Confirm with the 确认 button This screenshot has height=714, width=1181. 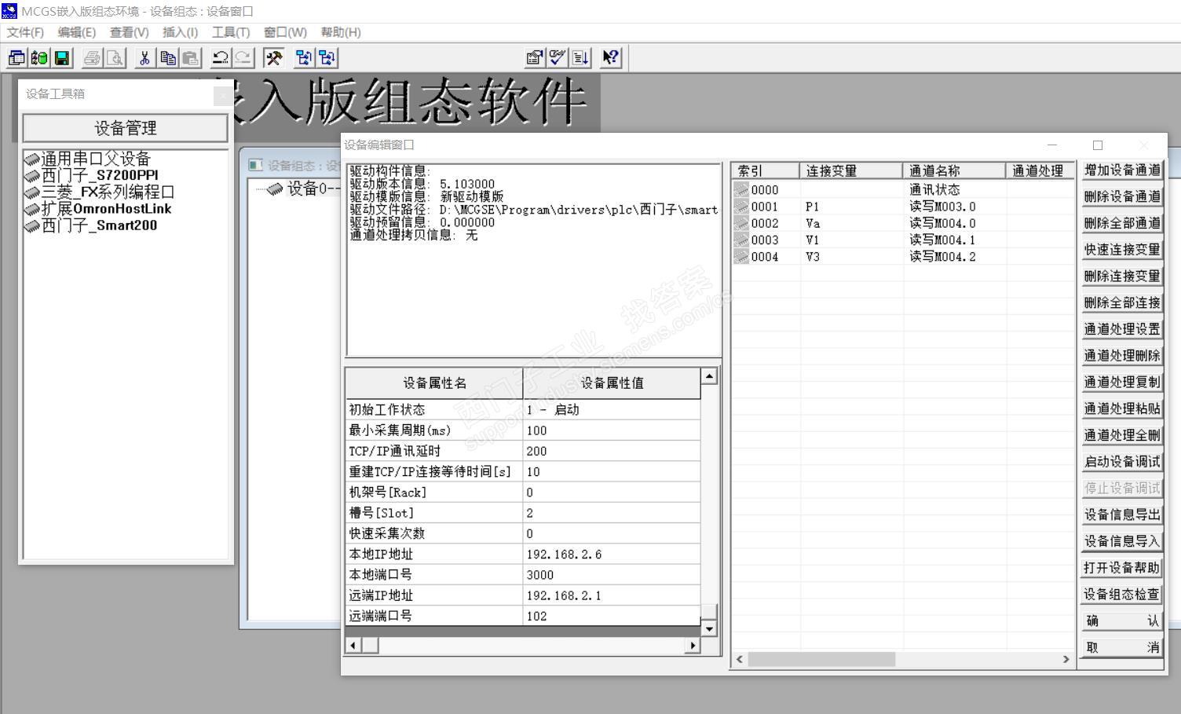(1121, 621)
